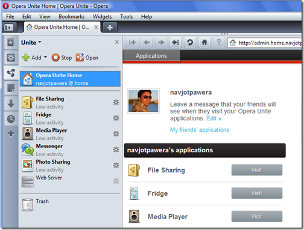Click Fridge icon in applications list

pos(134,193)
